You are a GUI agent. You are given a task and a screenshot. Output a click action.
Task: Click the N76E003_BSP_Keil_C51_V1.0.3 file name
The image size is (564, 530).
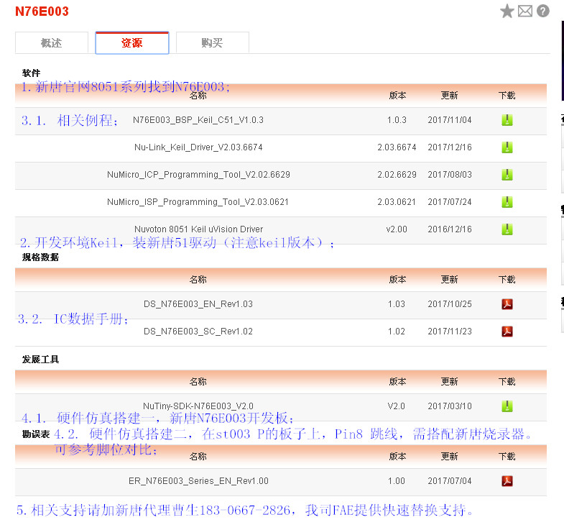tap(198, 120)
